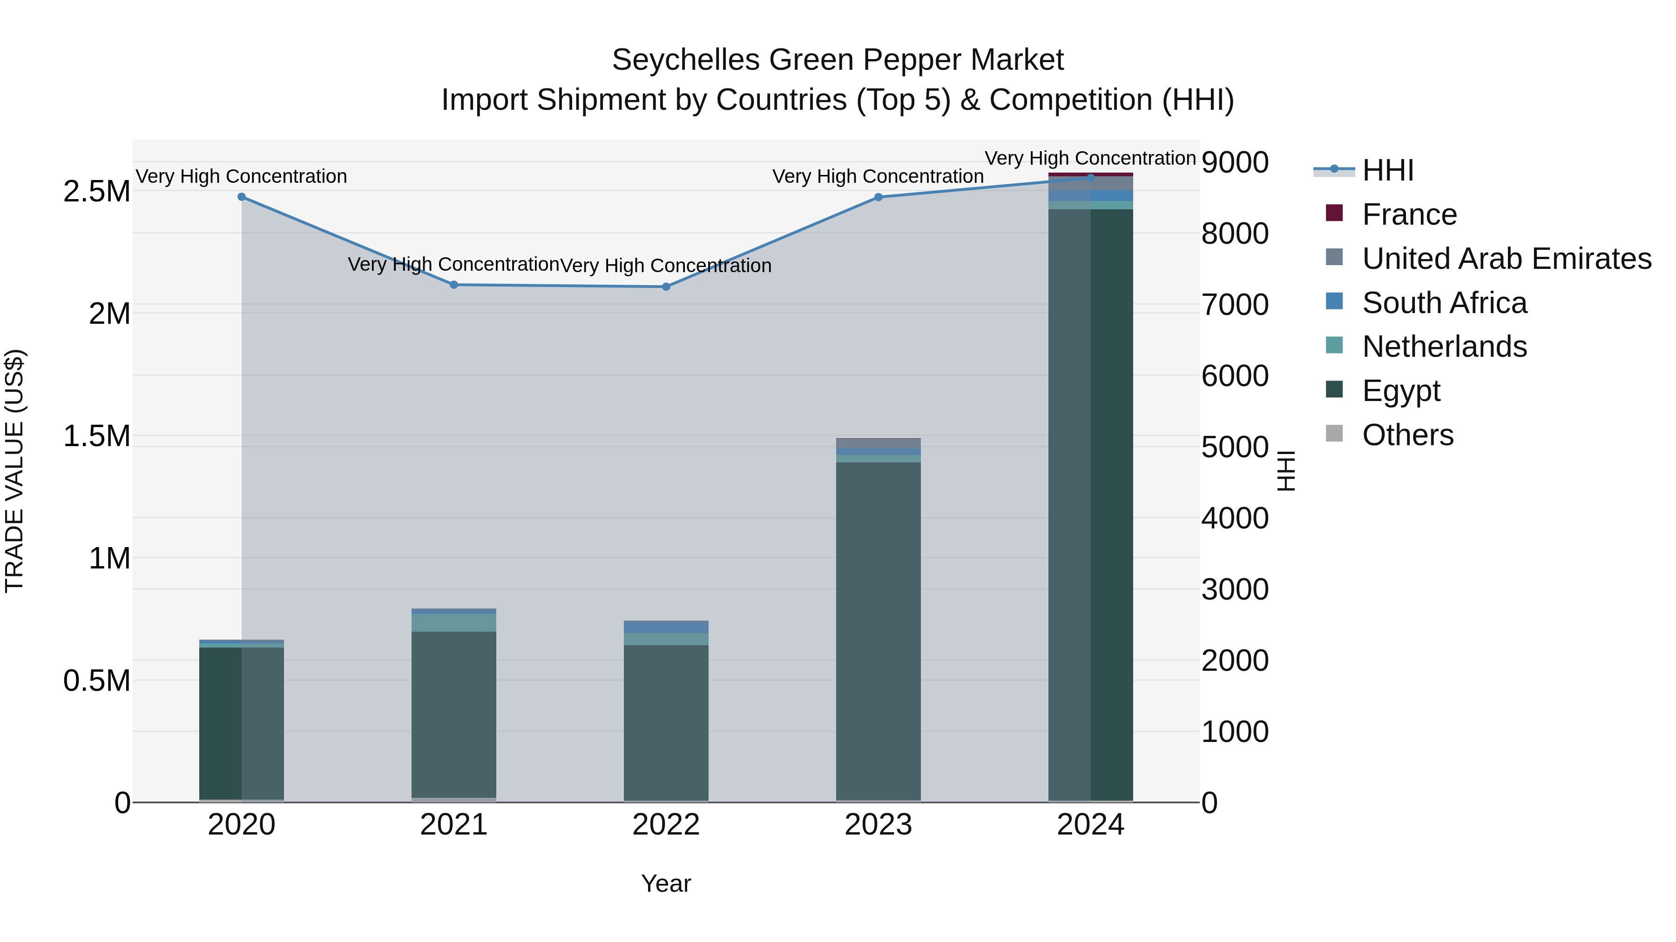This screenshot has width=1676, height=942.
Task: Select the 2020 HHI data point
Action: pos(241,197)
